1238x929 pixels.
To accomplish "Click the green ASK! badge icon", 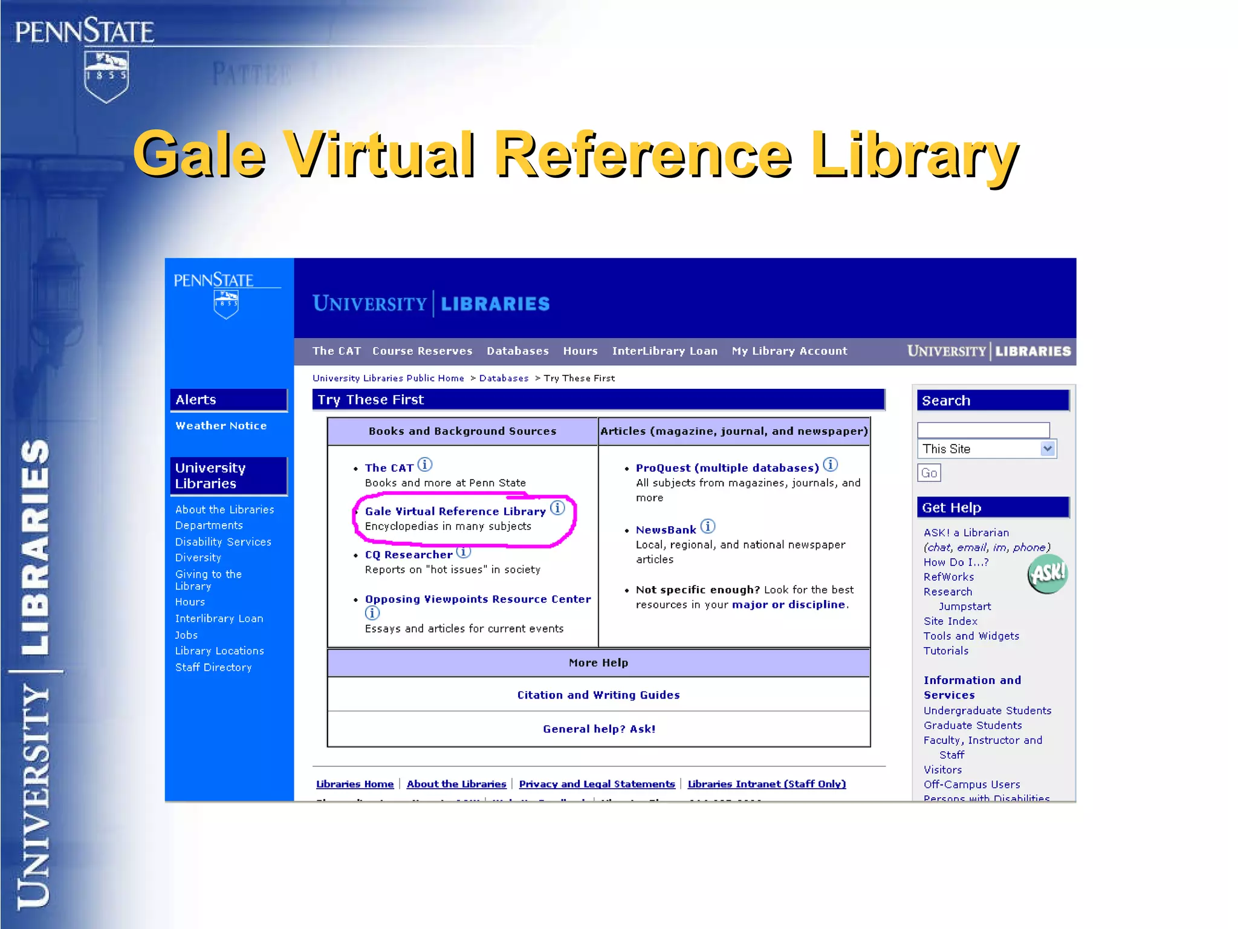I will click(1048, 573).
